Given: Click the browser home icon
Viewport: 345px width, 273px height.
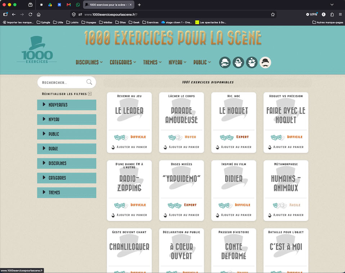Looking at the screenshot, I should coord(39,14).
